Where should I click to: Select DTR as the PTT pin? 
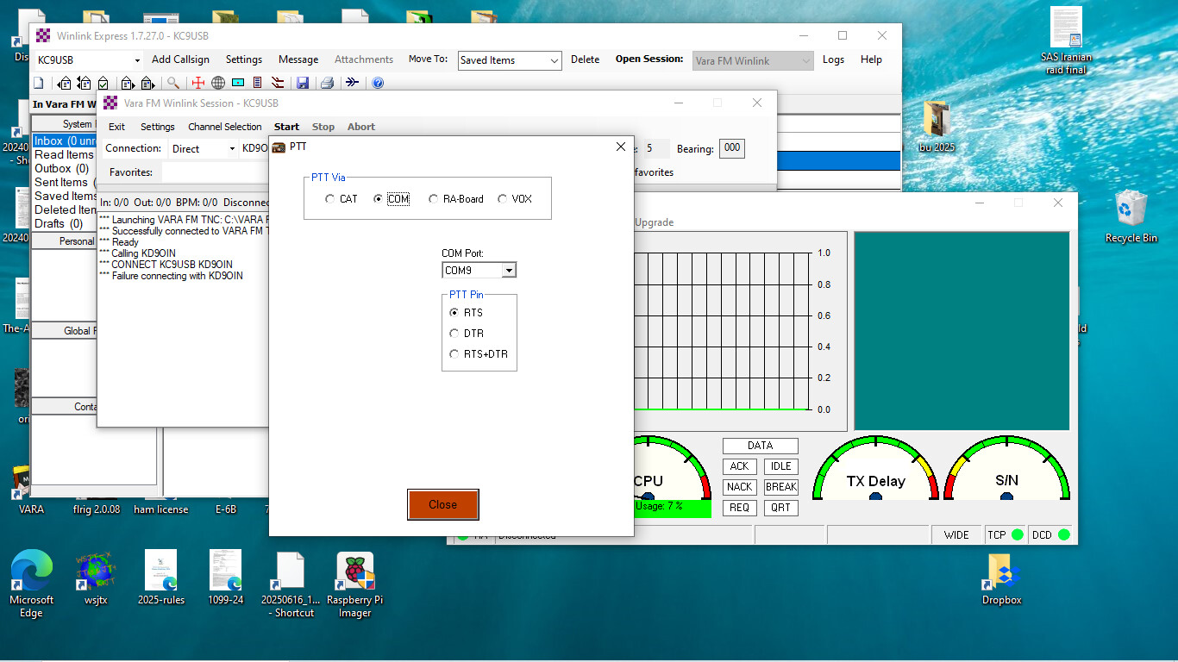click(454, 334)
